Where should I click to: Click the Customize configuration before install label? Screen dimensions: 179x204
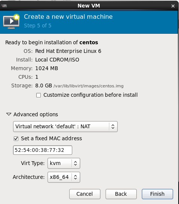click(90, 95)
